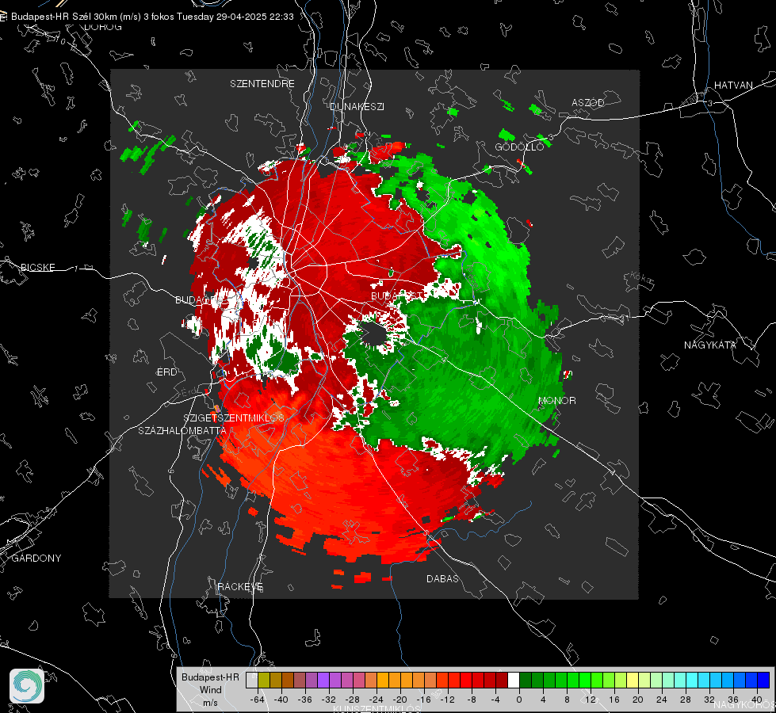This screenshot has height=713, width=776.
Task: Click the DABAS map label
Action: pyautogui.click(x=442, y=578)
